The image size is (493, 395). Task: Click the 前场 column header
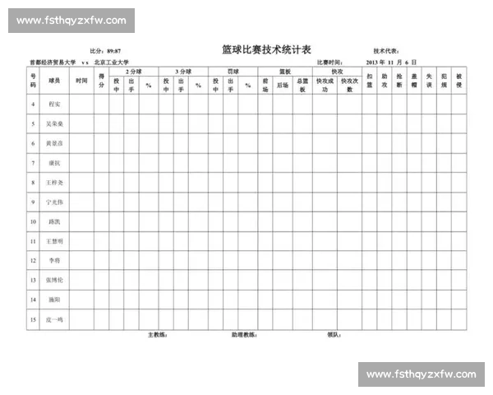(265, 86)
